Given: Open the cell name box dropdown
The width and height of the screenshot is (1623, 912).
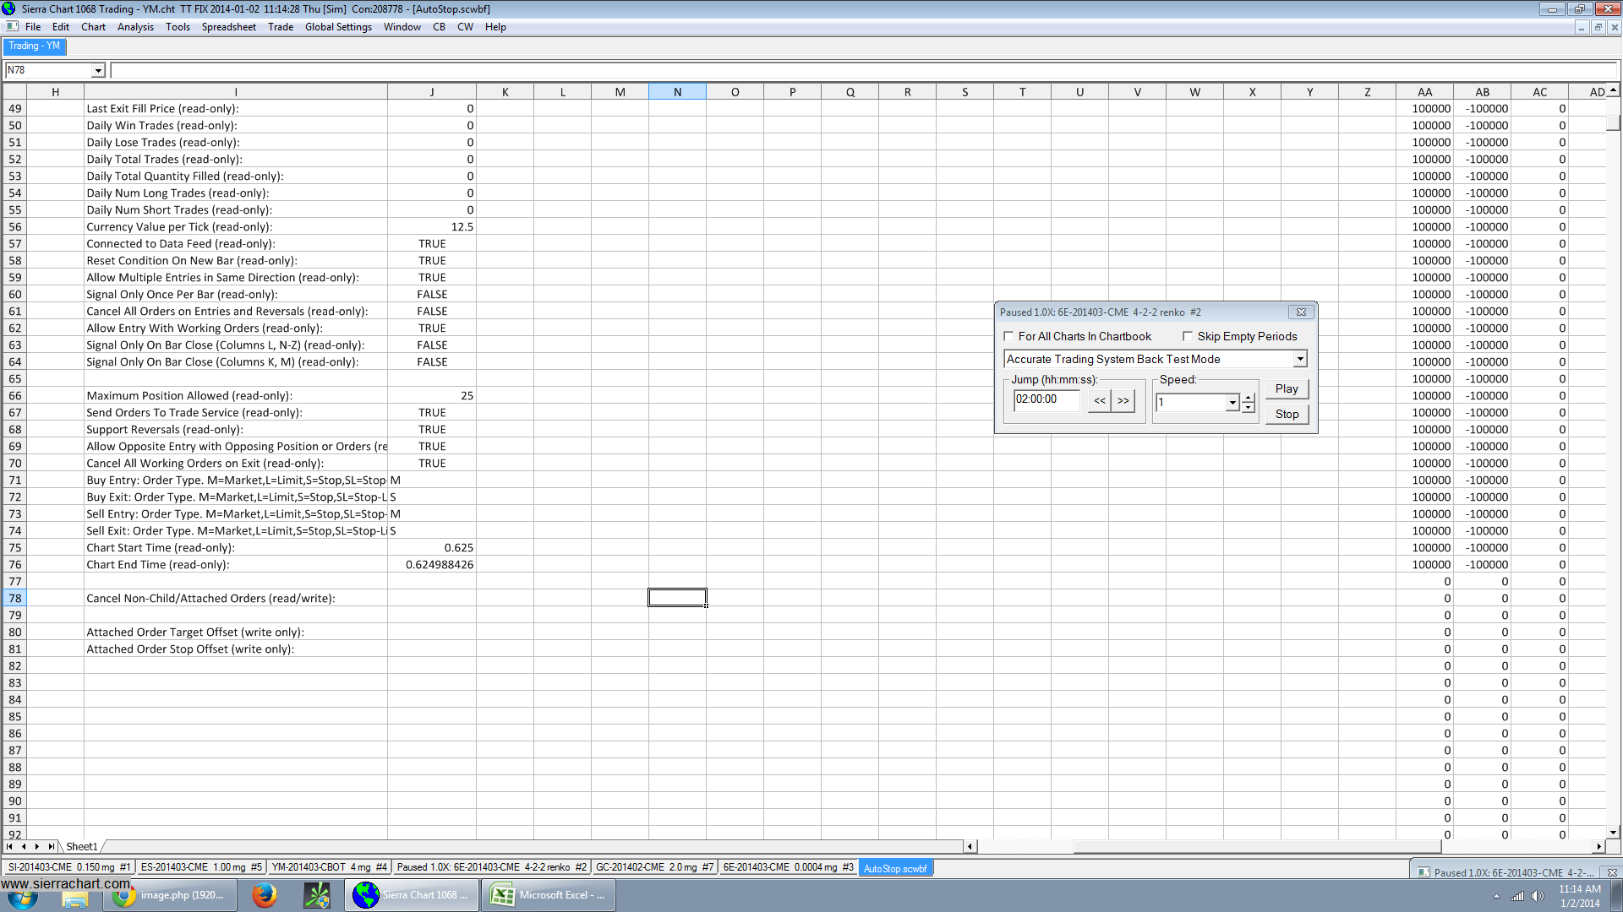Looking at the screenshot, I should tap(98, 71).
